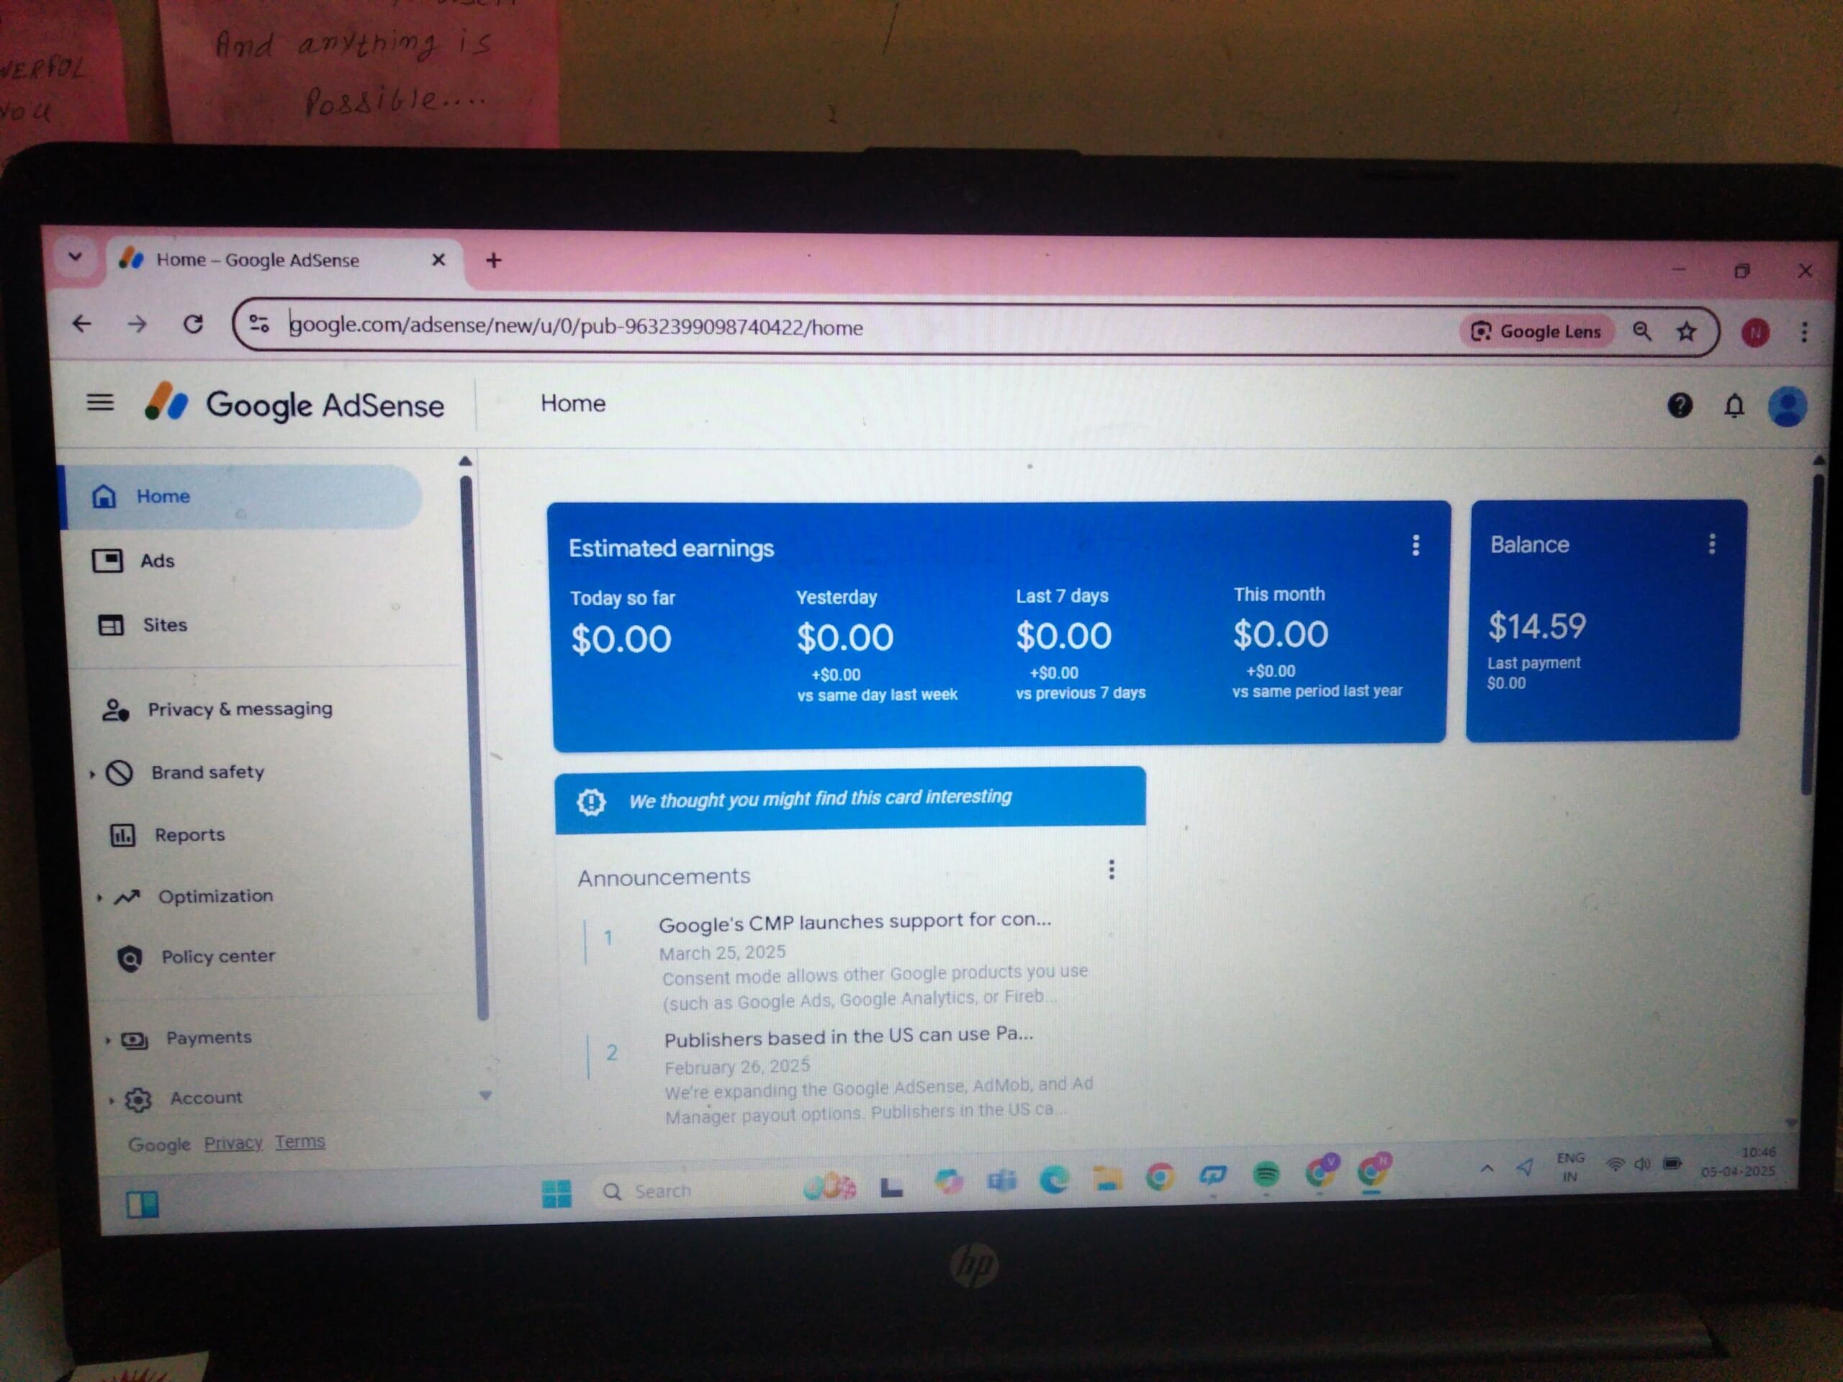Open the tab search dropdown arrow

[76, 256]
